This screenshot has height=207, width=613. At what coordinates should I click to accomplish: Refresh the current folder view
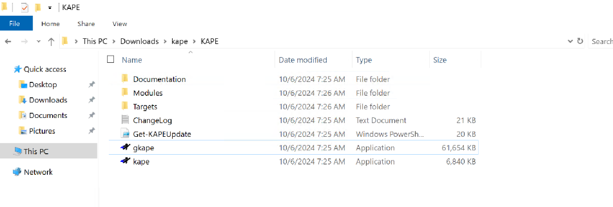[x=580, y=41]
